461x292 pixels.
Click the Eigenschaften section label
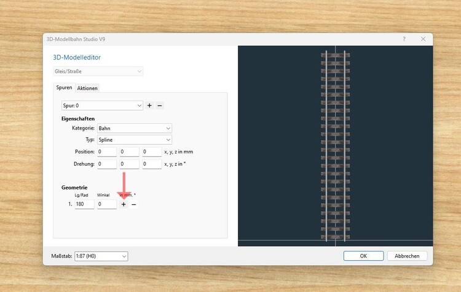78,118
